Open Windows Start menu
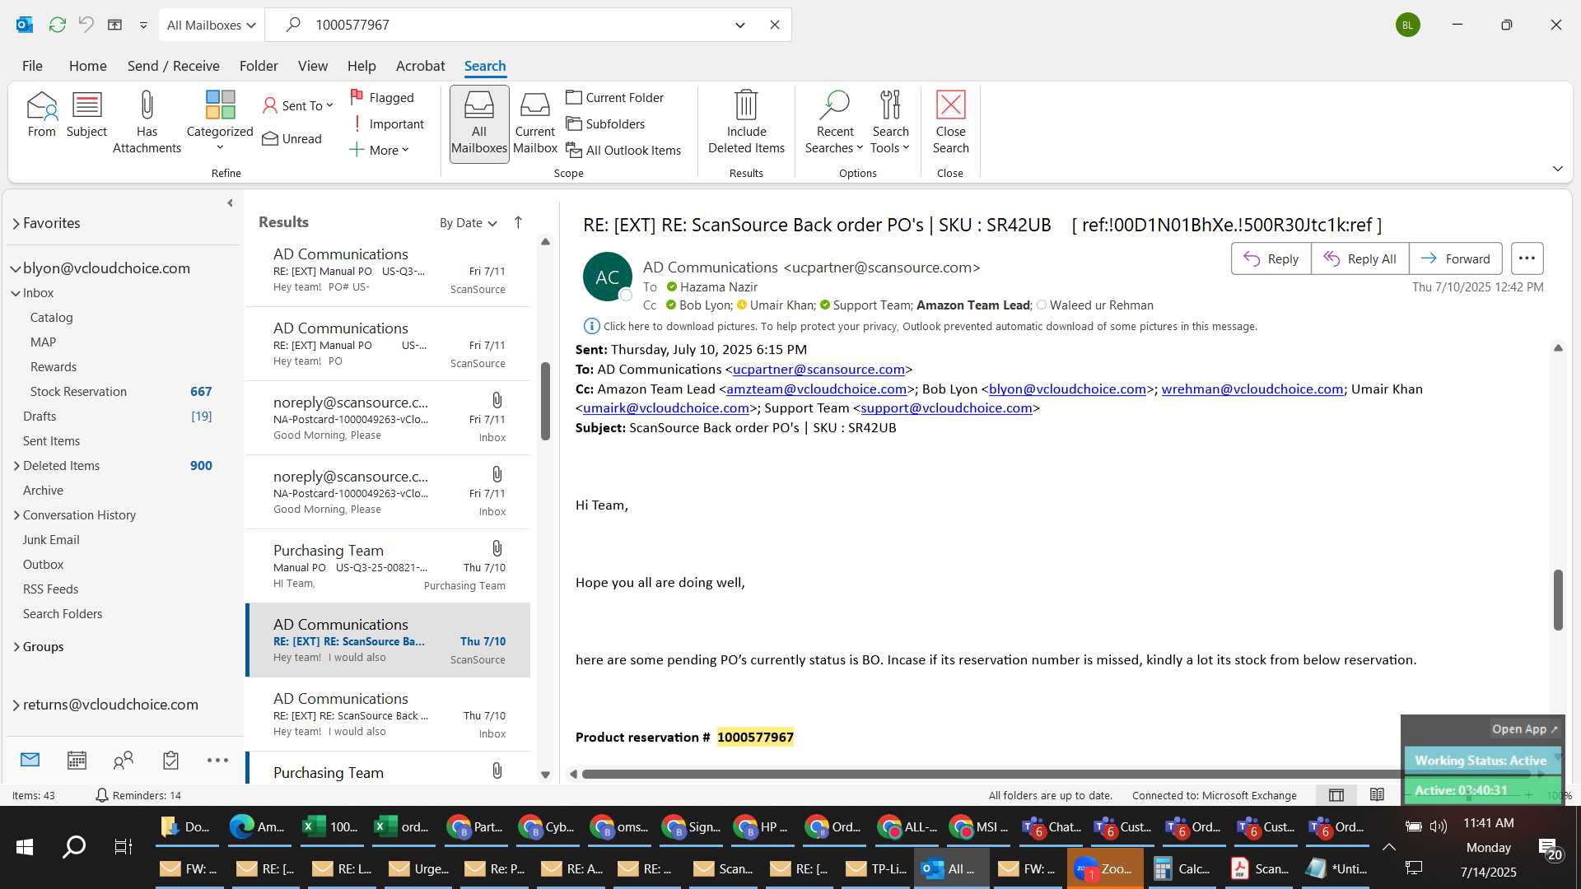The image size is (1581, 889). click(25, 846)
